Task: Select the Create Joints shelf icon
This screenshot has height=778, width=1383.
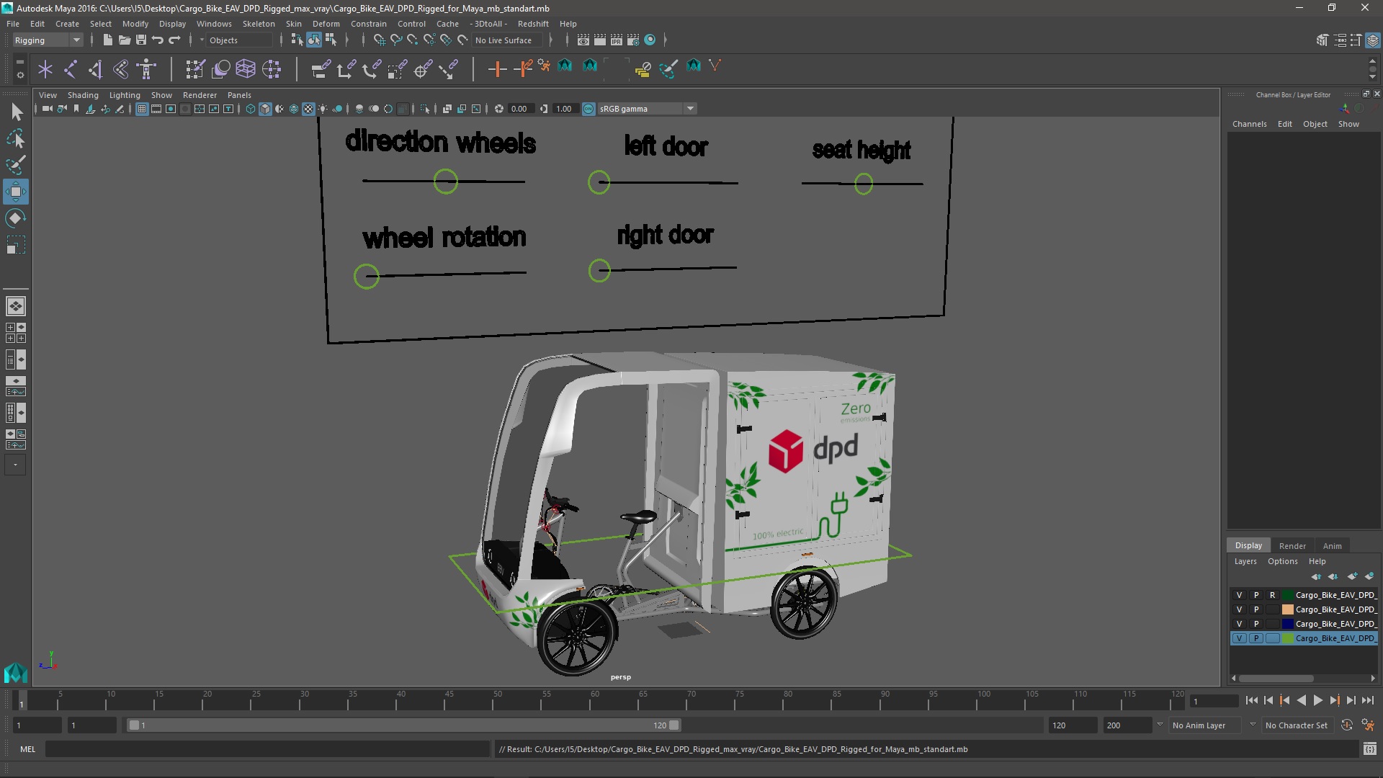Action: 70,69
